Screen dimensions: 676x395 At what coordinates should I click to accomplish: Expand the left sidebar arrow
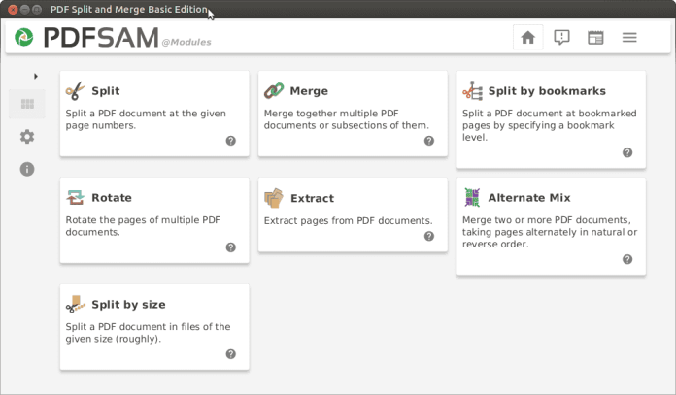36,76
